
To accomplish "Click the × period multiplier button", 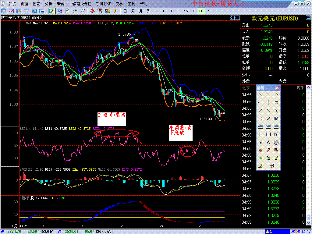I will (x=156, y=11).
